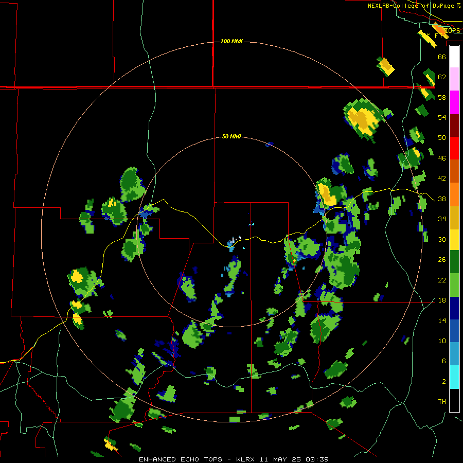This screenshot has width=463, height=463.
Task: Select the dark red legend swatch
Action: 454,126
